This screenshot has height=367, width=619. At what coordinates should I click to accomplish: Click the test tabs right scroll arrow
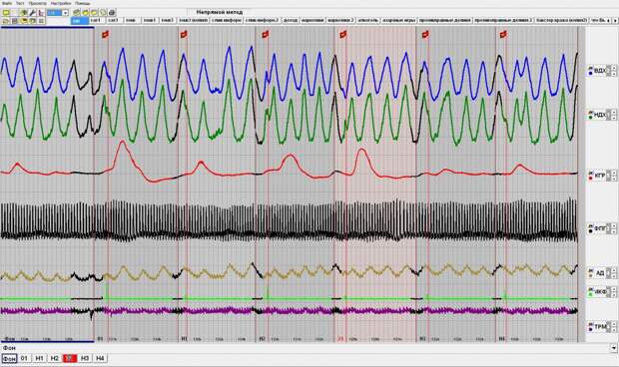pyautogui.click(x=615, y=20)
